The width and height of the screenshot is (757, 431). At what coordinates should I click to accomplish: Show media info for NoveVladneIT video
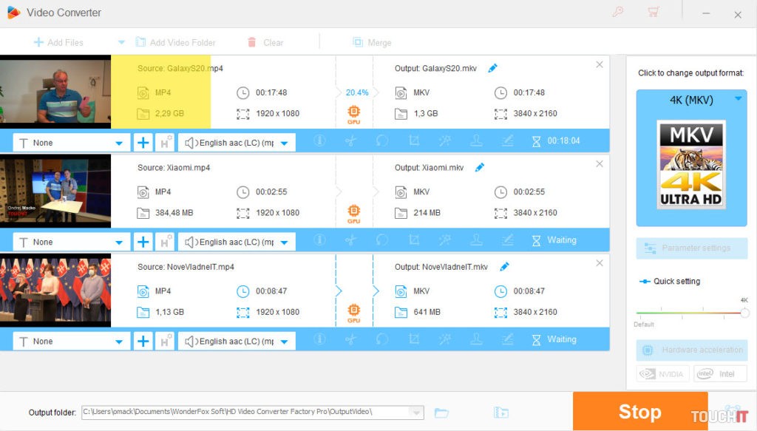click(x=319, y=339)
